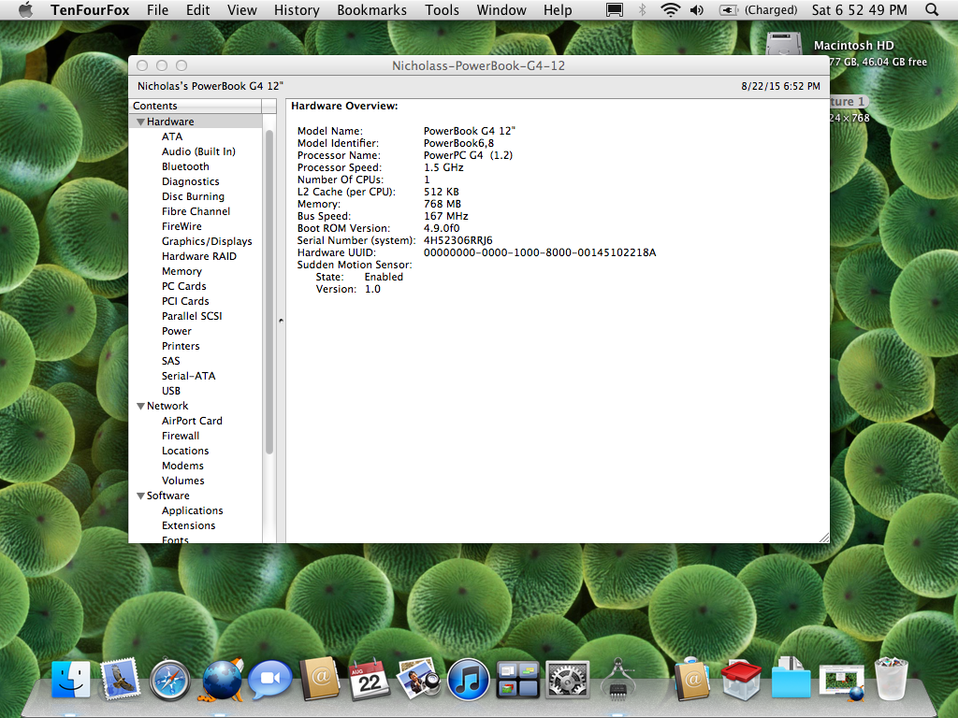
Task: Select Parallel SCSI in the sidebar
Action: [192, 316]
